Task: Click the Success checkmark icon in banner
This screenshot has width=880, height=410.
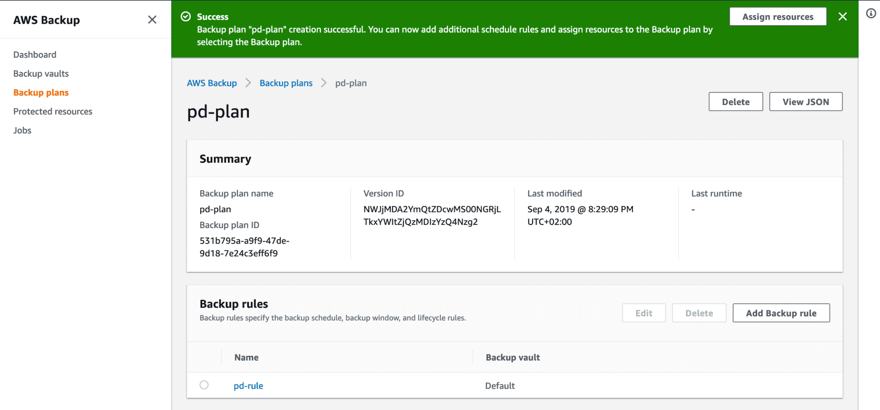Action: [186, 16]
